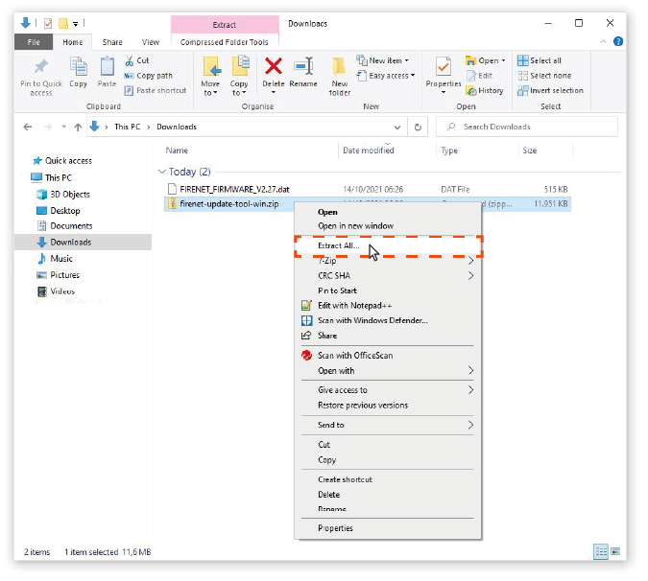Open the File tab

[x=34, y=42]
